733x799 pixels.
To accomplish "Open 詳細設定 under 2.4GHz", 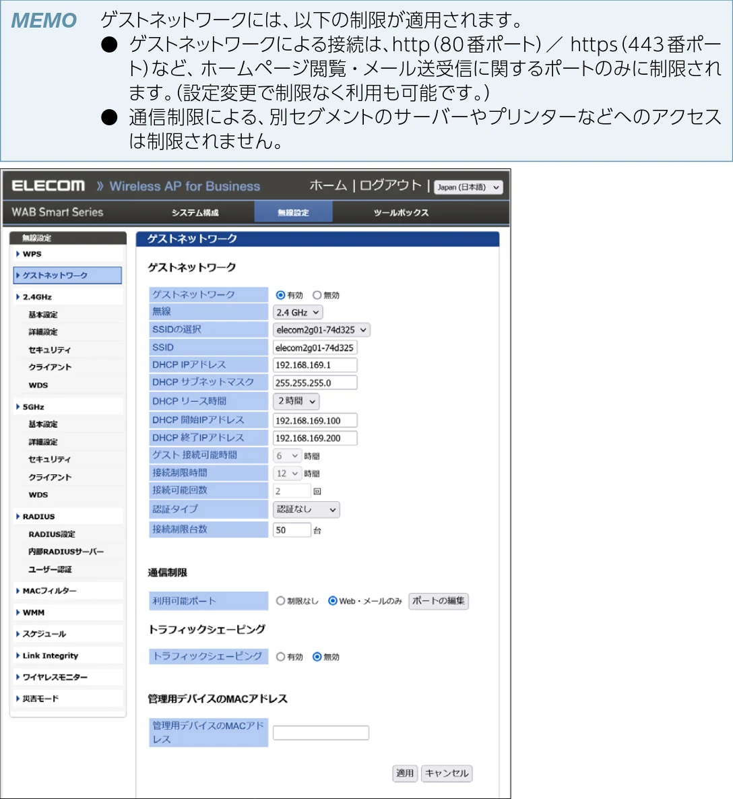I will coord(43,331).
